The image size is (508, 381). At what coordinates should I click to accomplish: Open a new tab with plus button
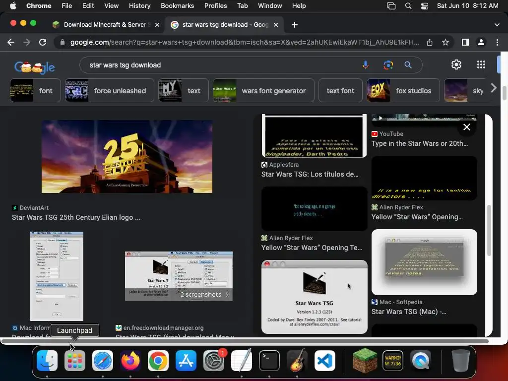tap(295, 25)
